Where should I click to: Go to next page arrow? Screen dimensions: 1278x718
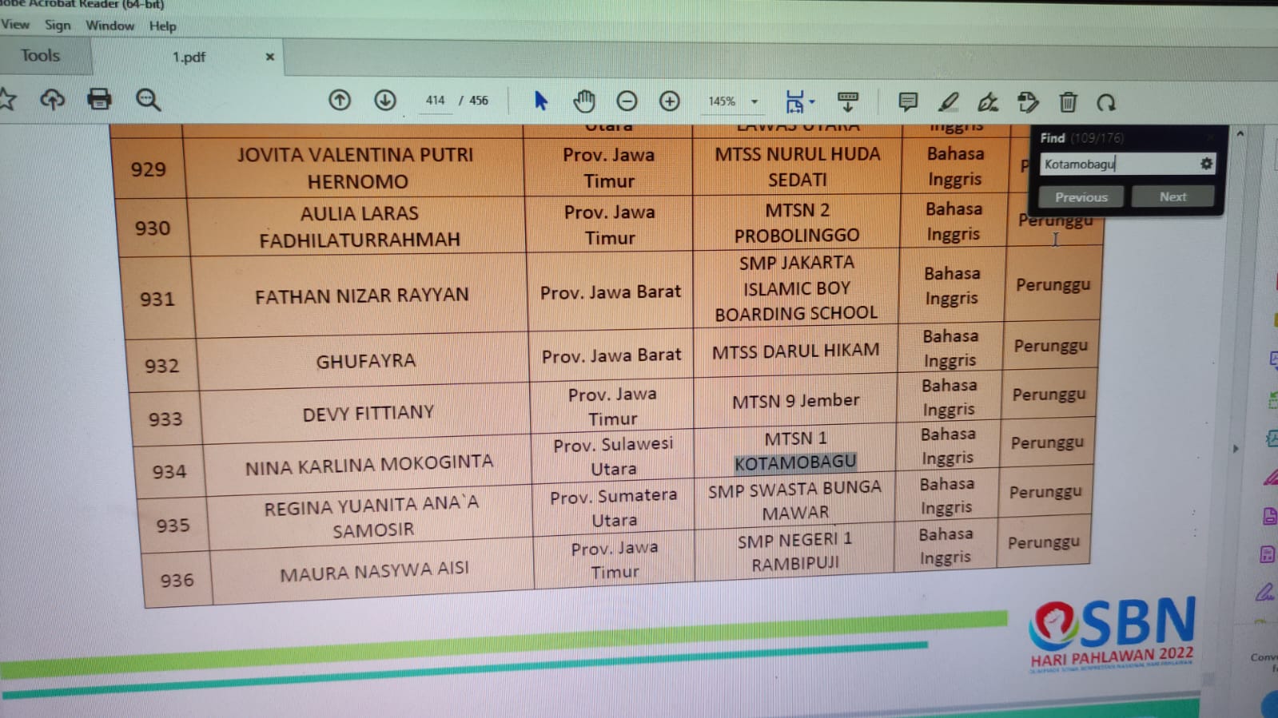tap(385, 100)
